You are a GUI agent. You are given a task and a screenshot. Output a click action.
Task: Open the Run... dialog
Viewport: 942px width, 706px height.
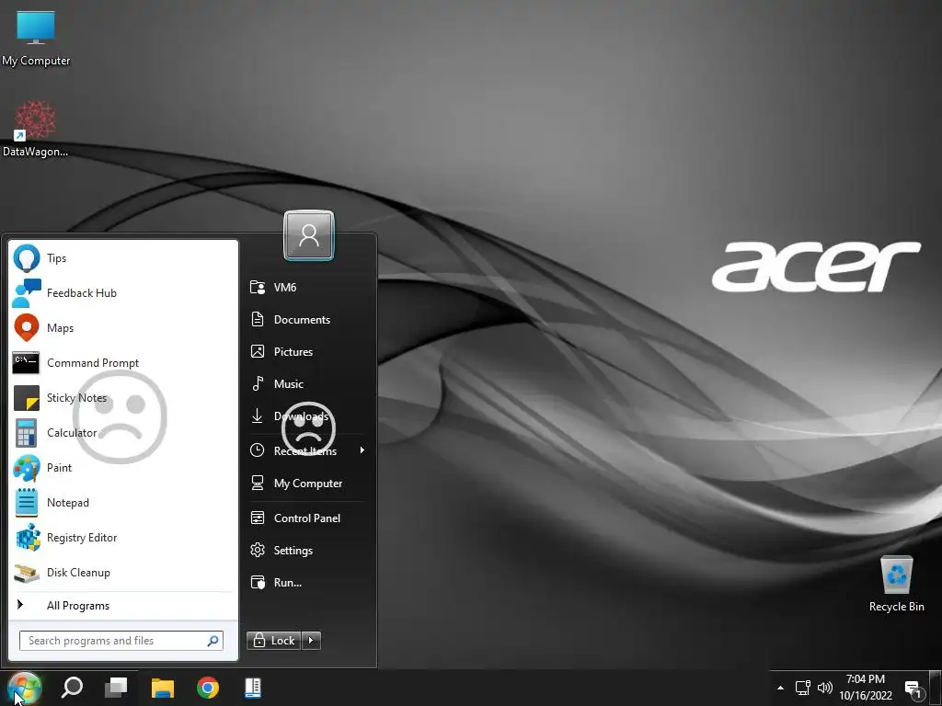pos(306,582)
